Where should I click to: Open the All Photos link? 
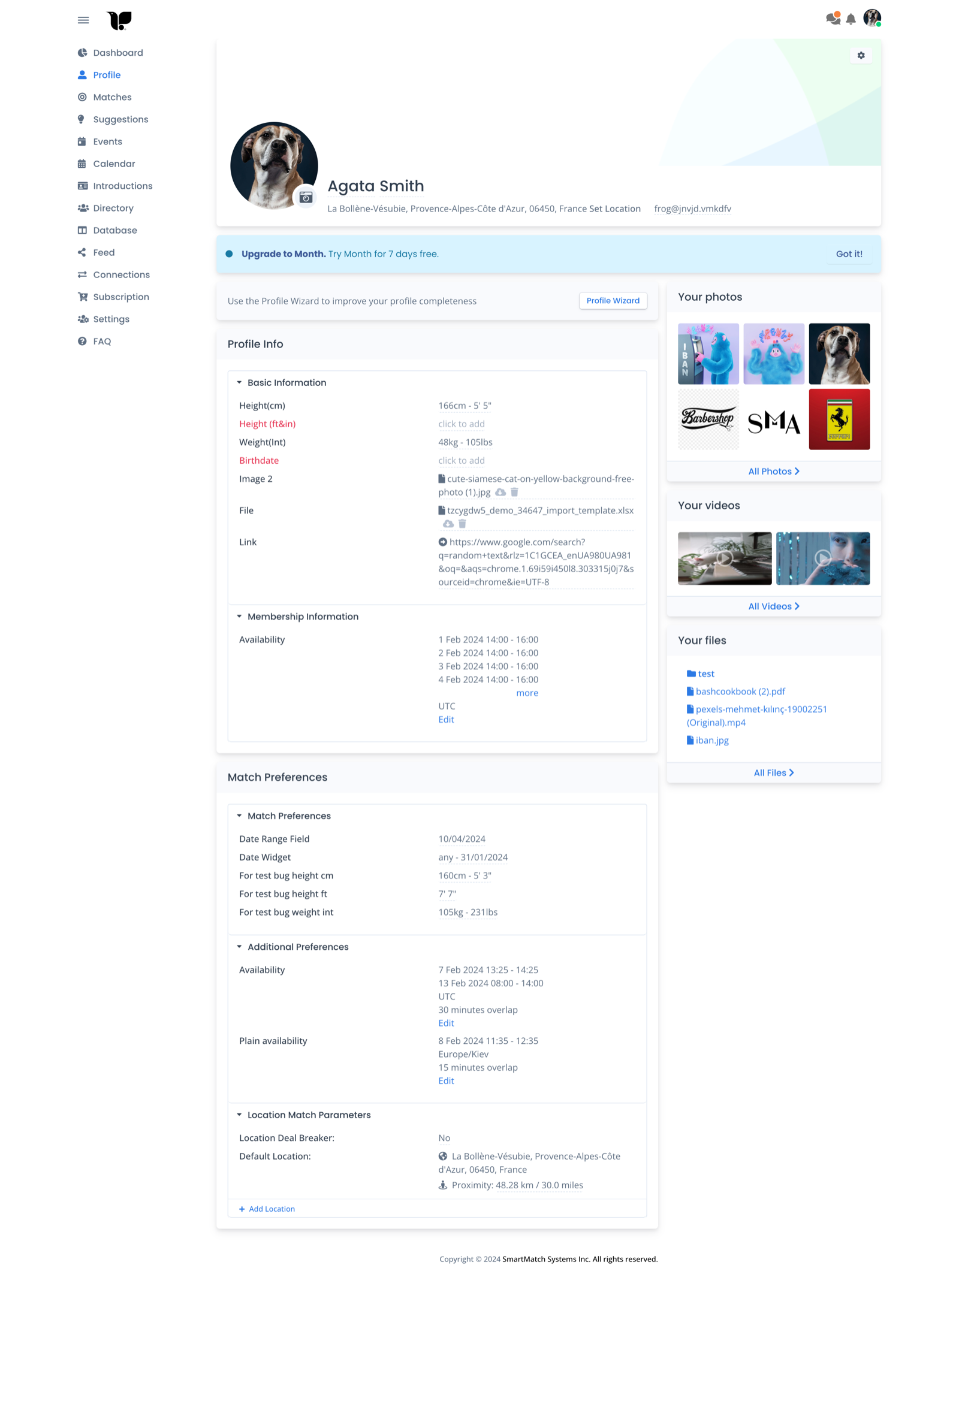773,472
